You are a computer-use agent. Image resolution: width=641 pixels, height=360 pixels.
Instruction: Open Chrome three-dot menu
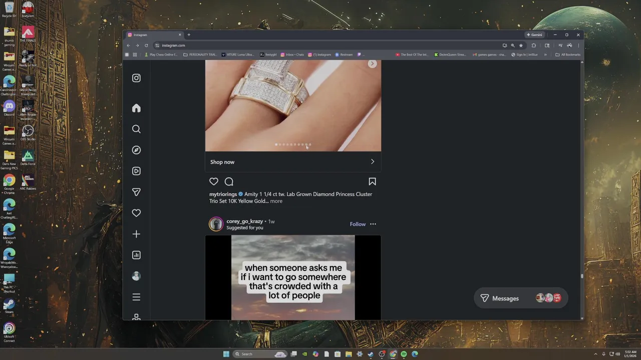pyautogui.click(x=578, y=45)
